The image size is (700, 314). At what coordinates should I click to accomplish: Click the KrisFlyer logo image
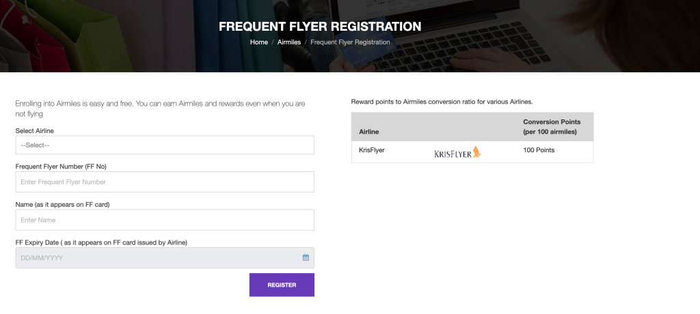coord(457,152)
